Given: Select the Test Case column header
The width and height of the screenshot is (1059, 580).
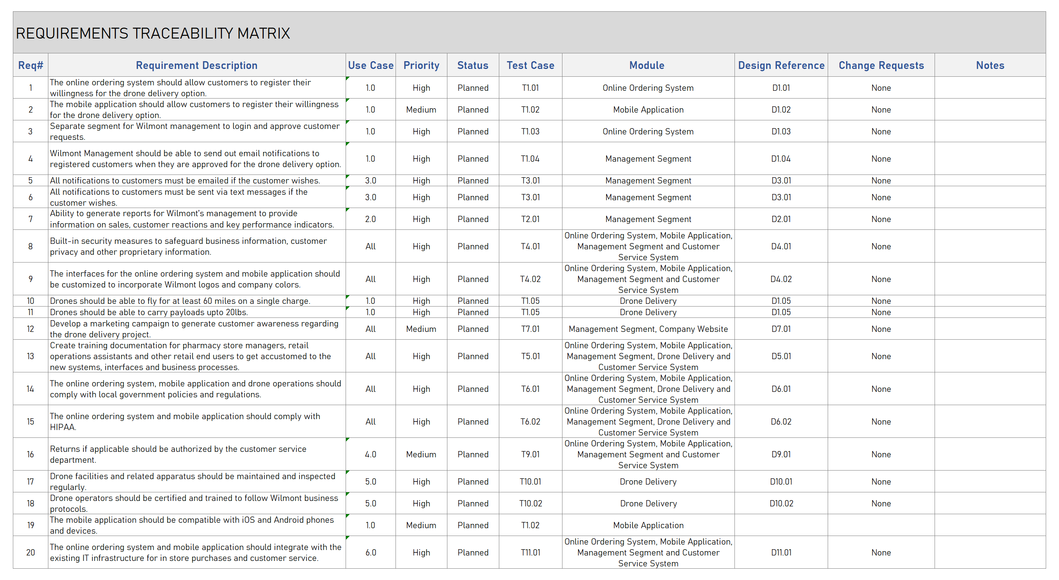Looking at the screenshot, I should click(x=530, y=65).
